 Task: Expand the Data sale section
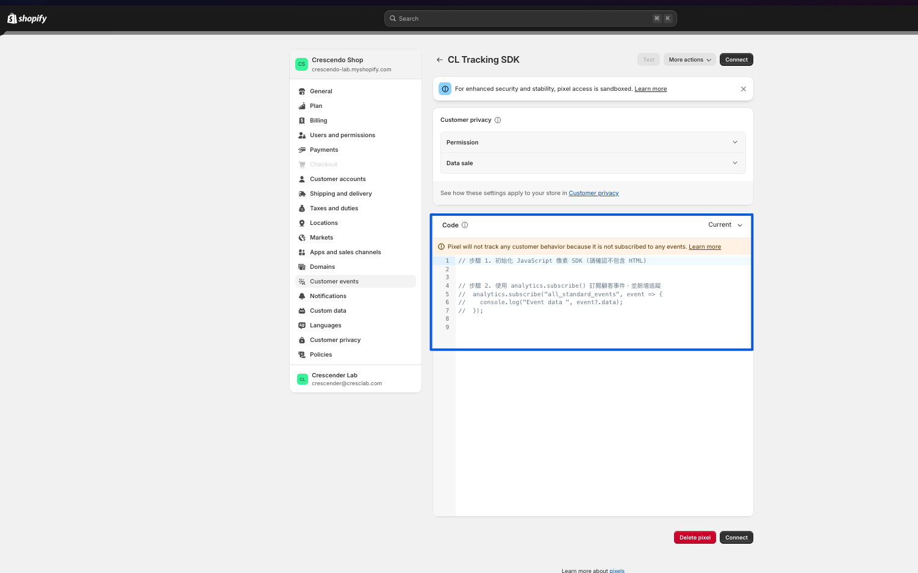(x=592, y=163)
